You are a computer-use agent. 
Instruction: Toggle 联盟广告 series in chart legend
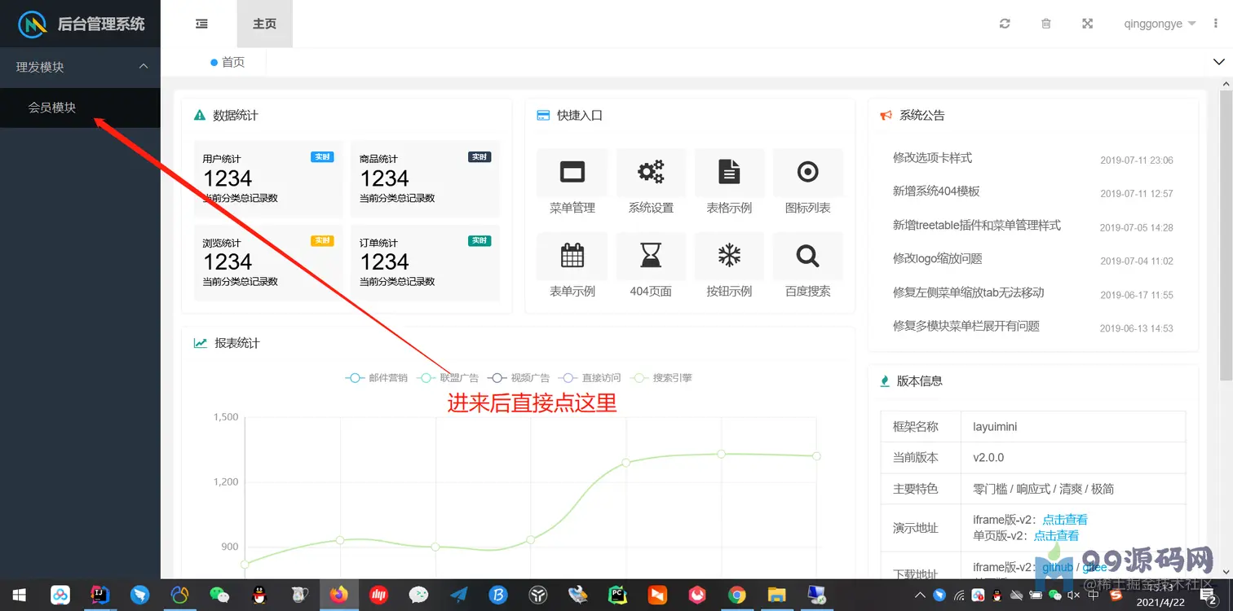(448, 378)
